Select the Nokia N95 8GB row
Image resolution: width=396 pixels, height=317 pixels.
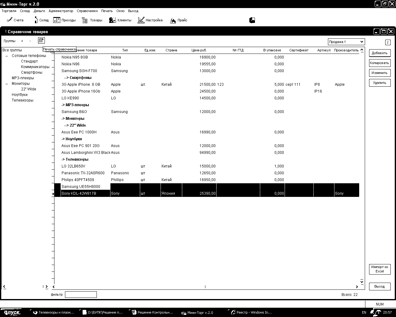[207, 57]
